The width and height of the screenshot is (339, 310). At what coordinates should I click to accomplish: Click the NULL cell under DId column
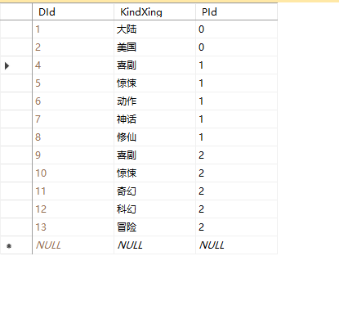coord(73,245)
